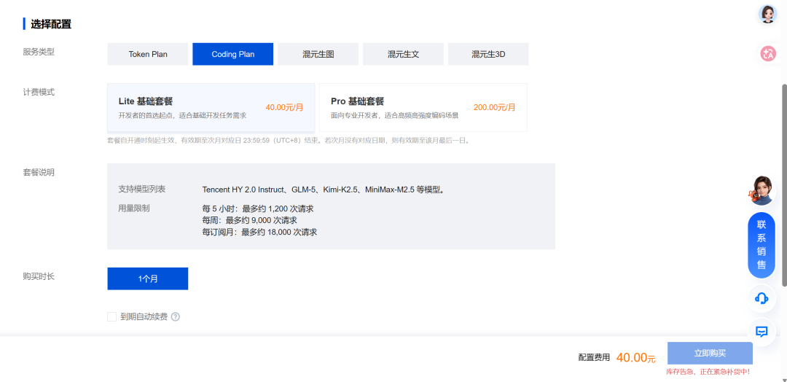Click the 每周 9,000 requests line

pyautogui.click(x=249, y=220)
